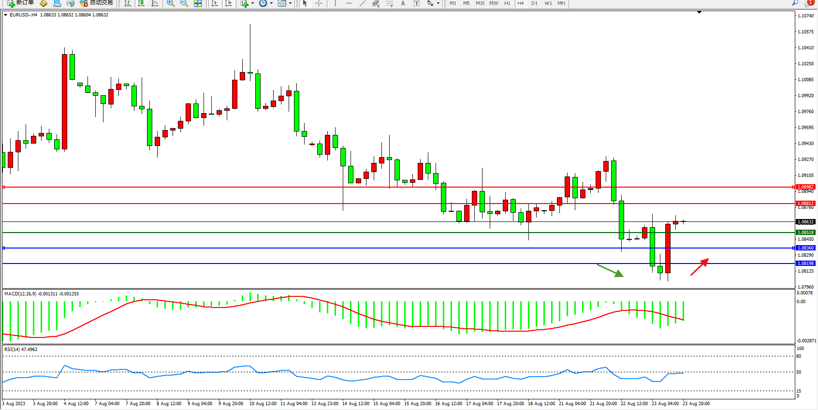This screenshot has width=818, height=410.
Task: Toggle AutoTrading (自动交易) on or off
Action: (96, 3)
